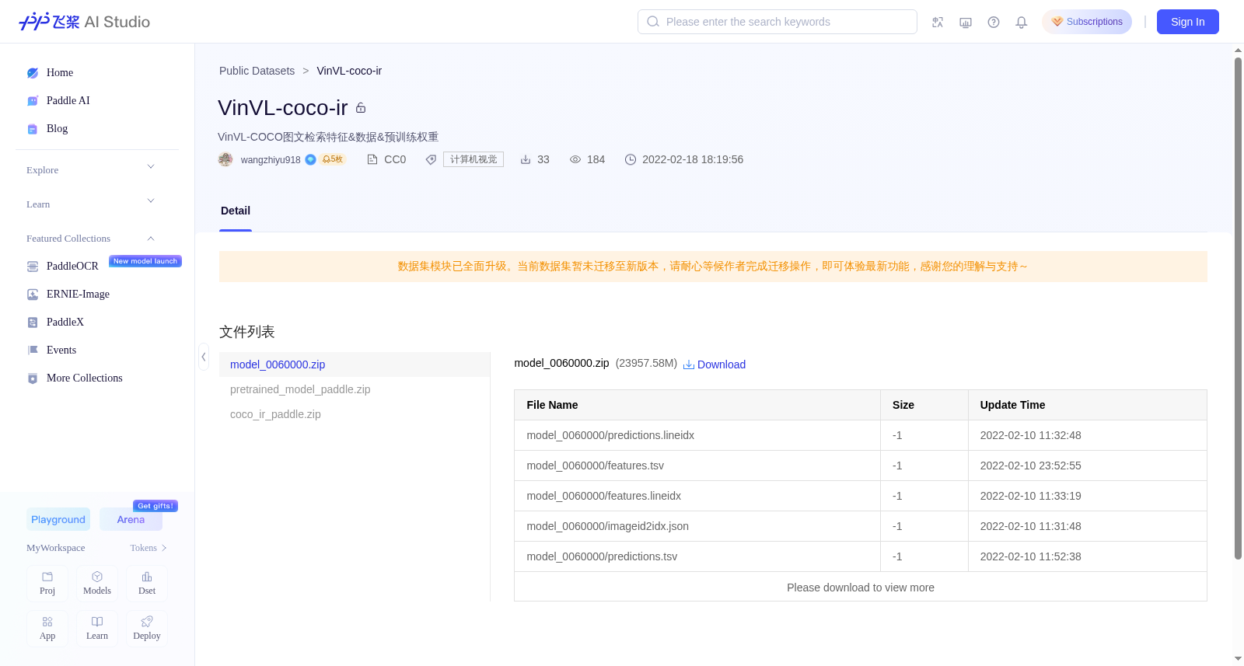The image size is (1244, 666).
Task: Click the clock icon by the date
Action: point(631,159)
